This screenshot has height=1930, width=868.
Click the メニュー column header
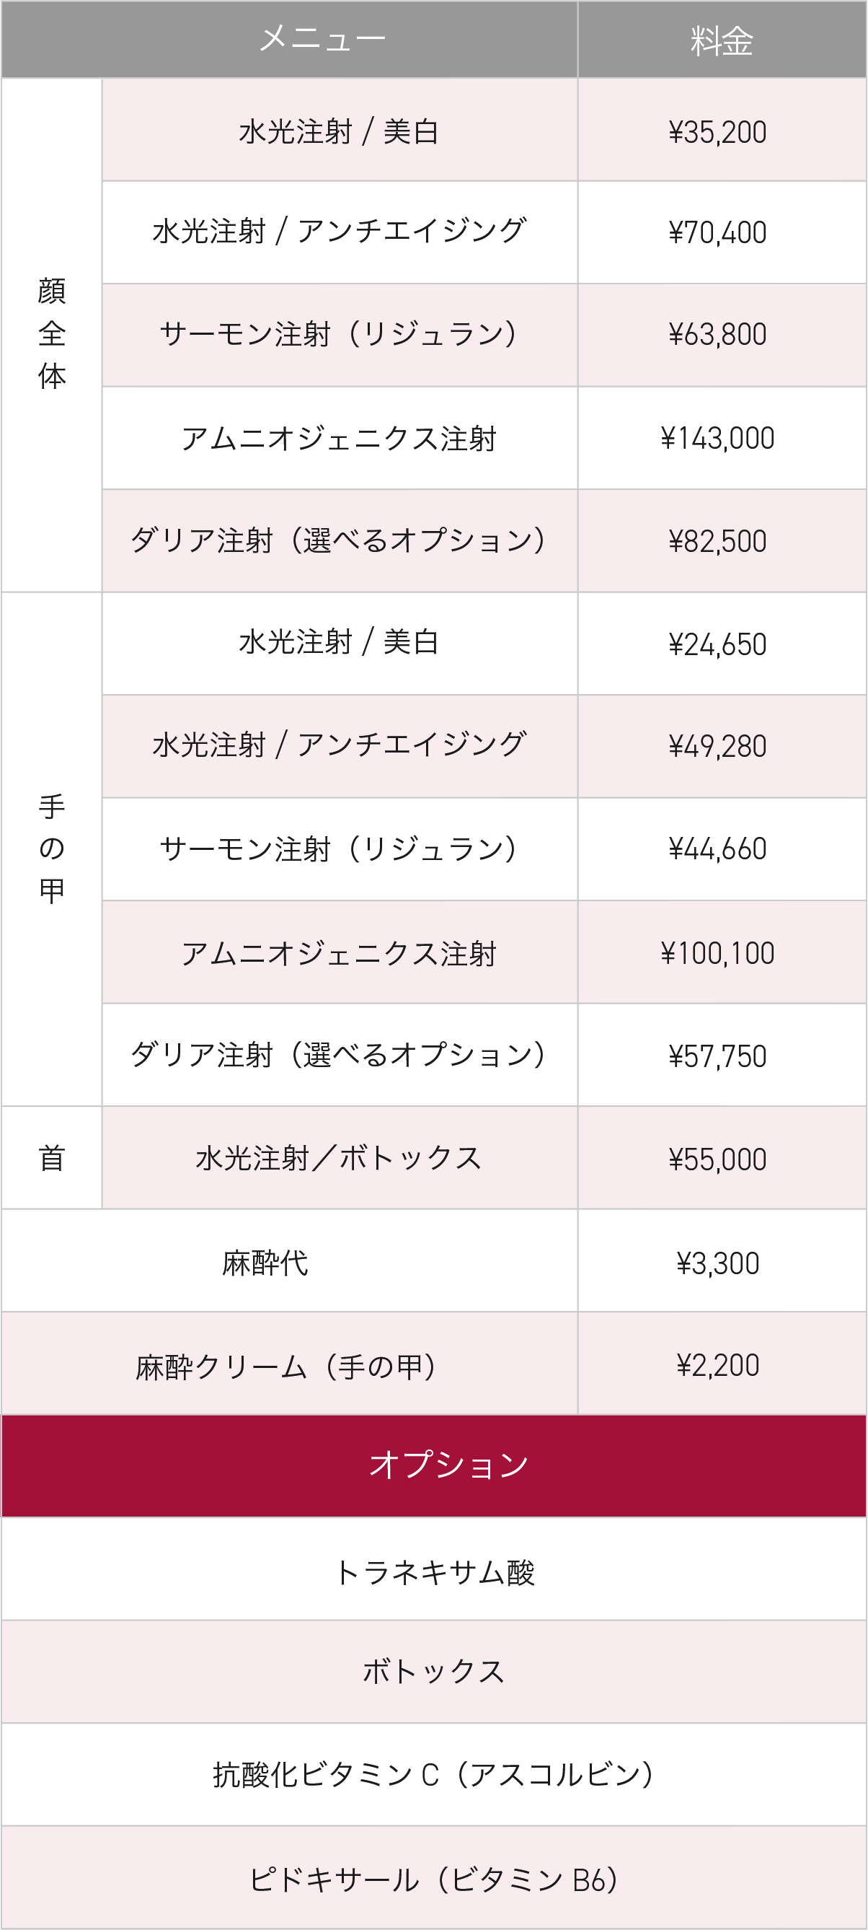(x=322, y=39)
